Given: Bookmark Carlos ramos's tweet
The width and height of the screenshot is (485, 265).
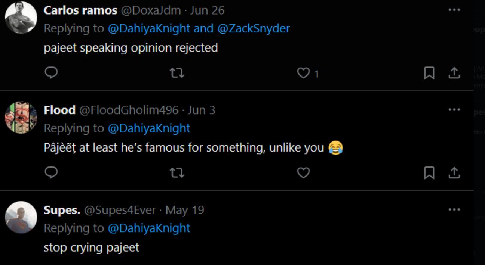Looking at the screenshot, I should point(429,73).
